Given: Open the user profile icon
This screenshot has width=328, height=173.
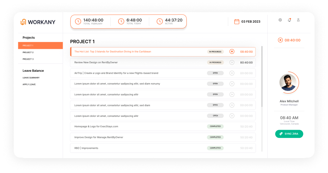Looking at the screenshot, I should pyautogui.click(x=298, y=20).
